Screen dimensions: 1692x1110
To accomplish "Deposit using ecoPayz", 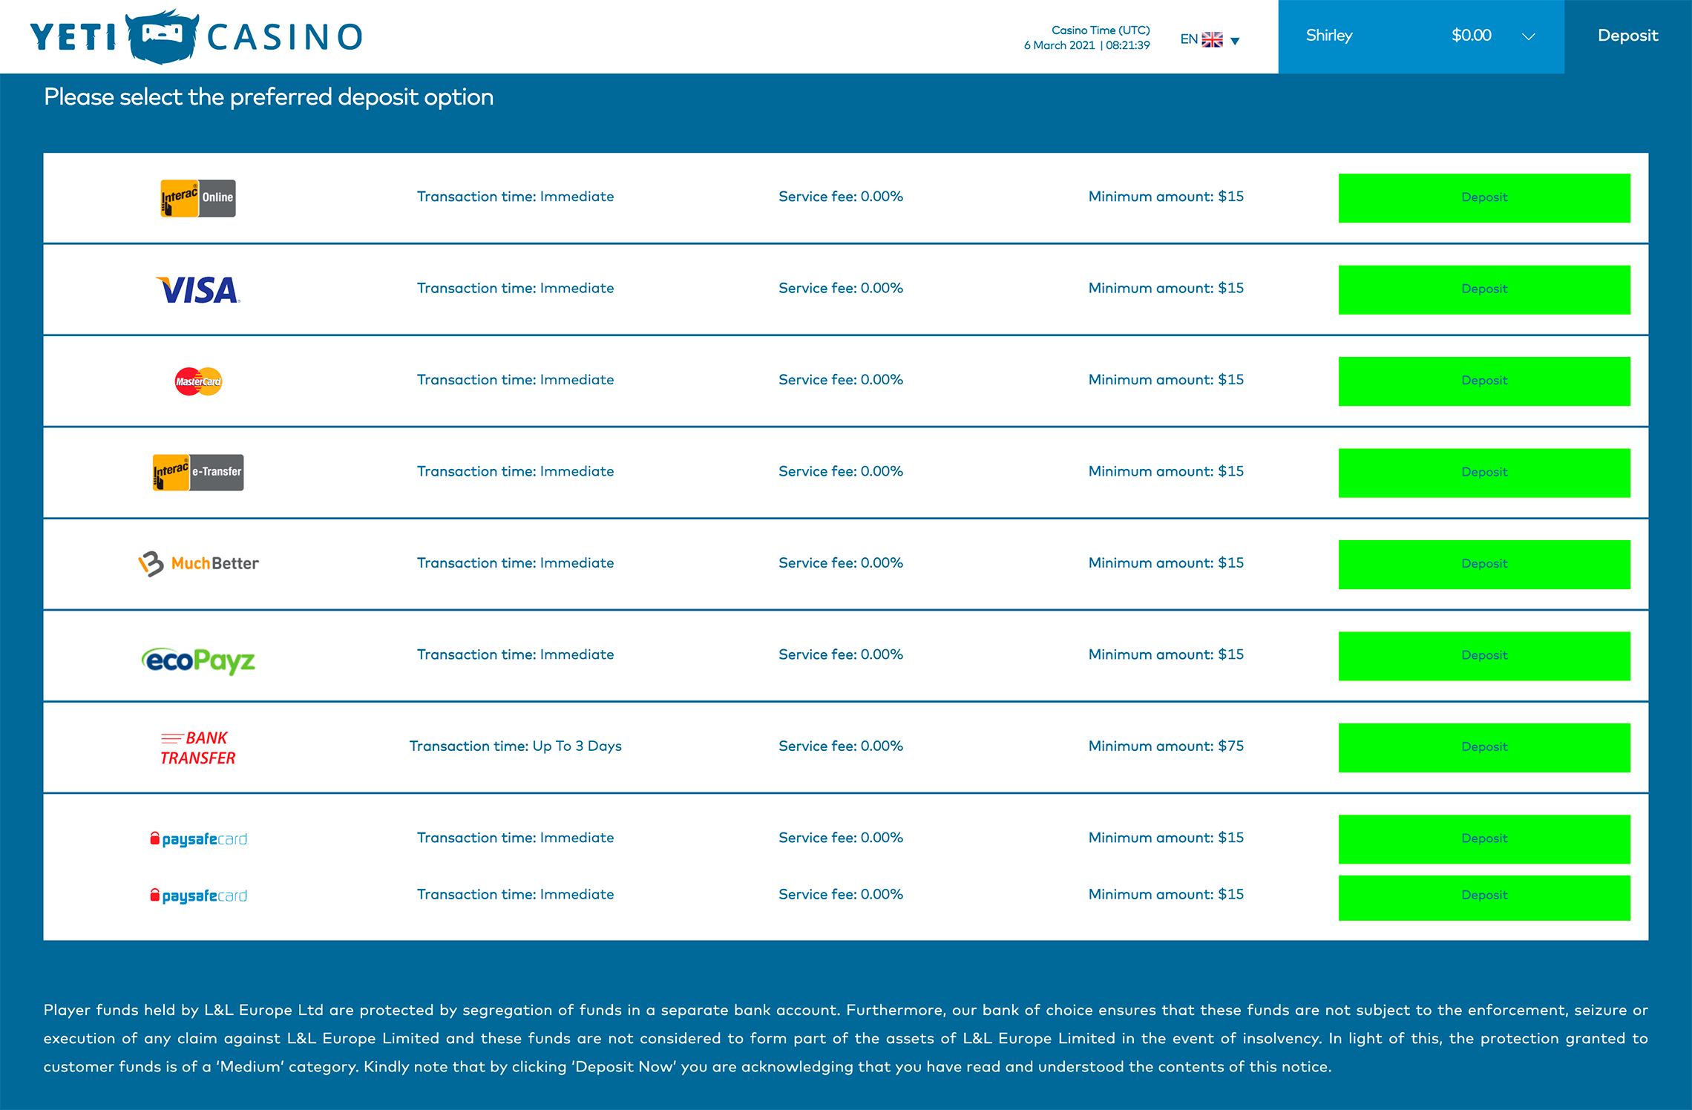I will 1484,656.
